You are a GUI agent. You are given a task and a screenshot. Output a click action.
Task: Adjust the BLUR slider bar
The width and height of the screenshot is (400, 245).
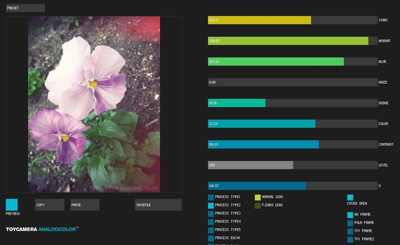pyautogui.click(x=293, y=61)
